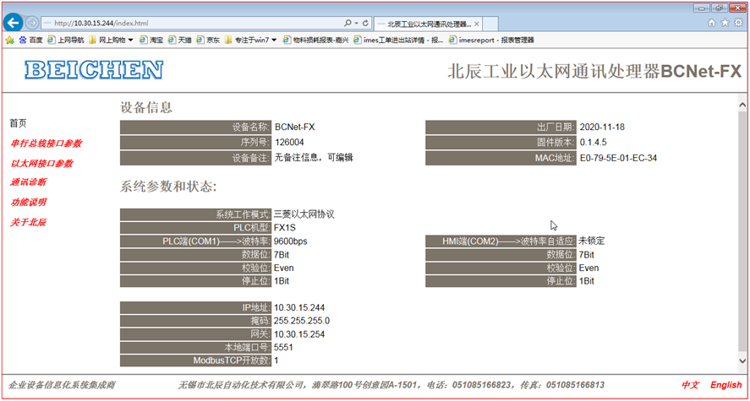Open the imesreport - 报表管理器 bookmark
Viewport: 750px width, 401px height.
point(491,41)
